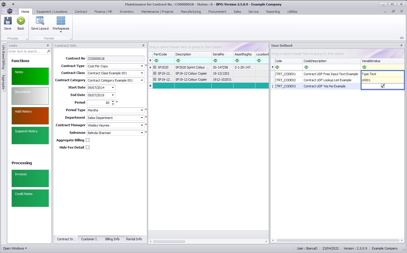
Task: Open the Contract Class dropdown
Action: click(142, 73)
